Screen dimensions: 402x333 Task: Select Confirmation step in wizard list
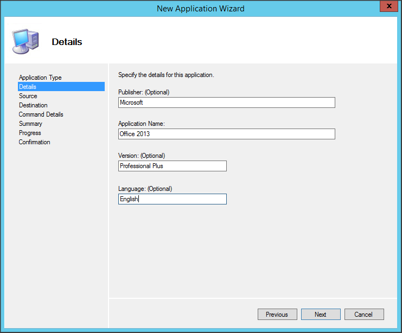[35, 142]
